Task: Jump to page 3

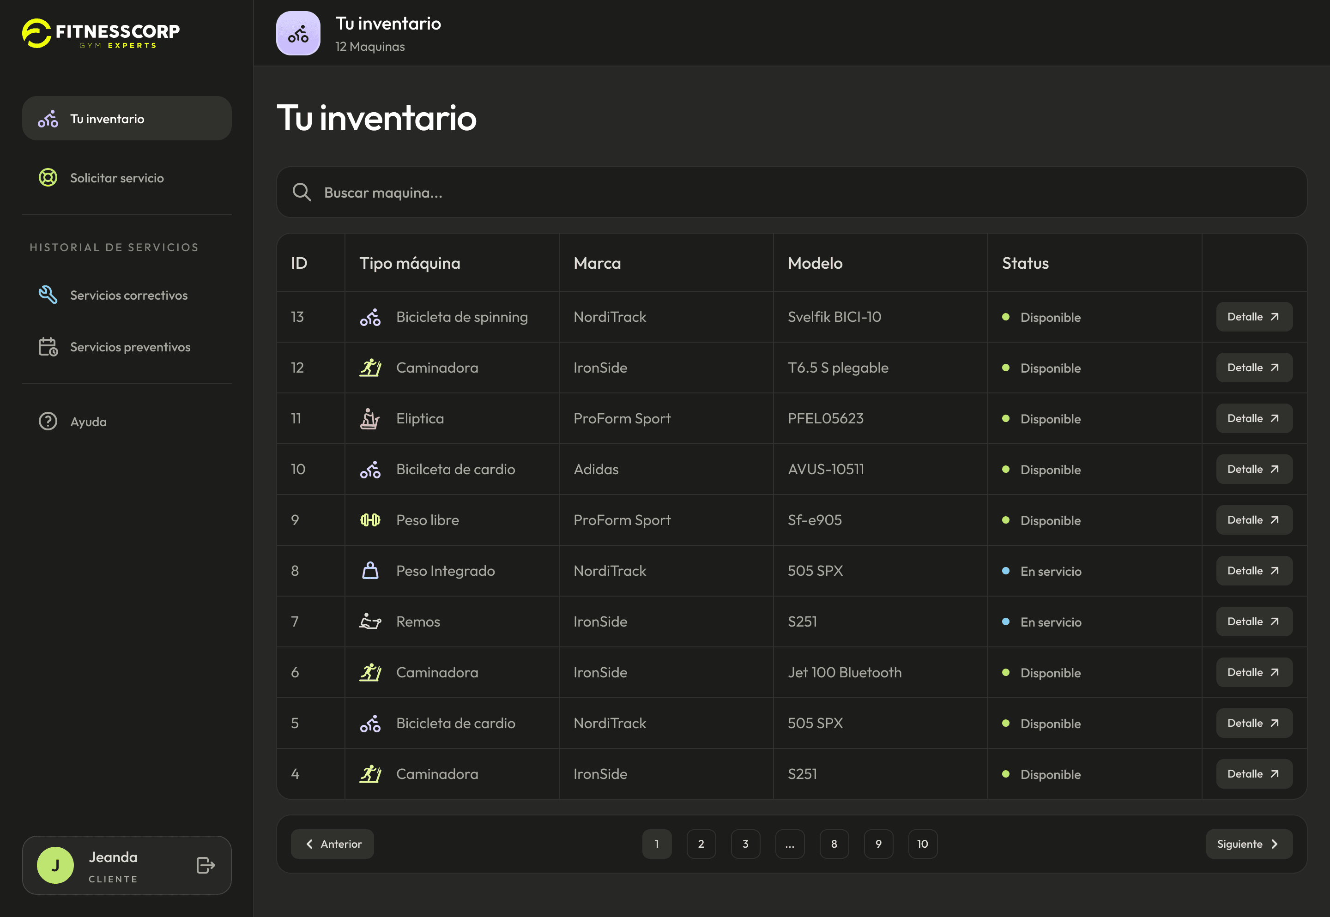Action: [x=746, y=844]
